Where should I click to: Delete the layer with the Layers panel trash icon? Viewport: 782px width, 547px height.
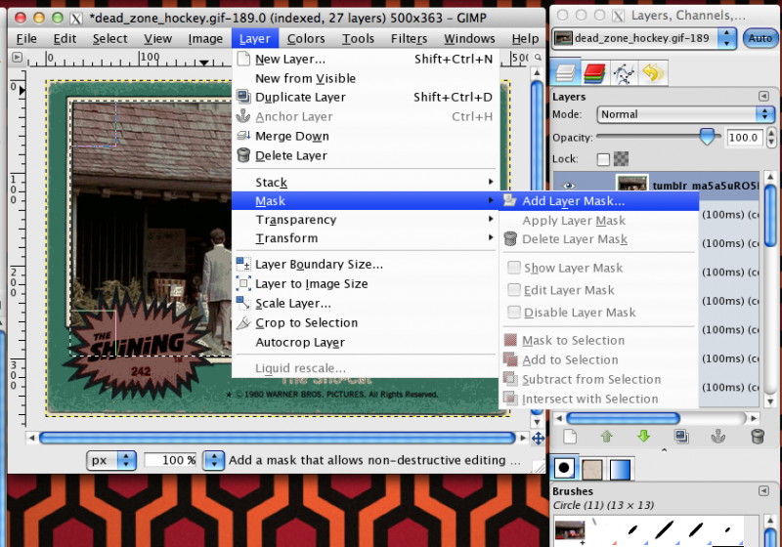pos(758,437)
